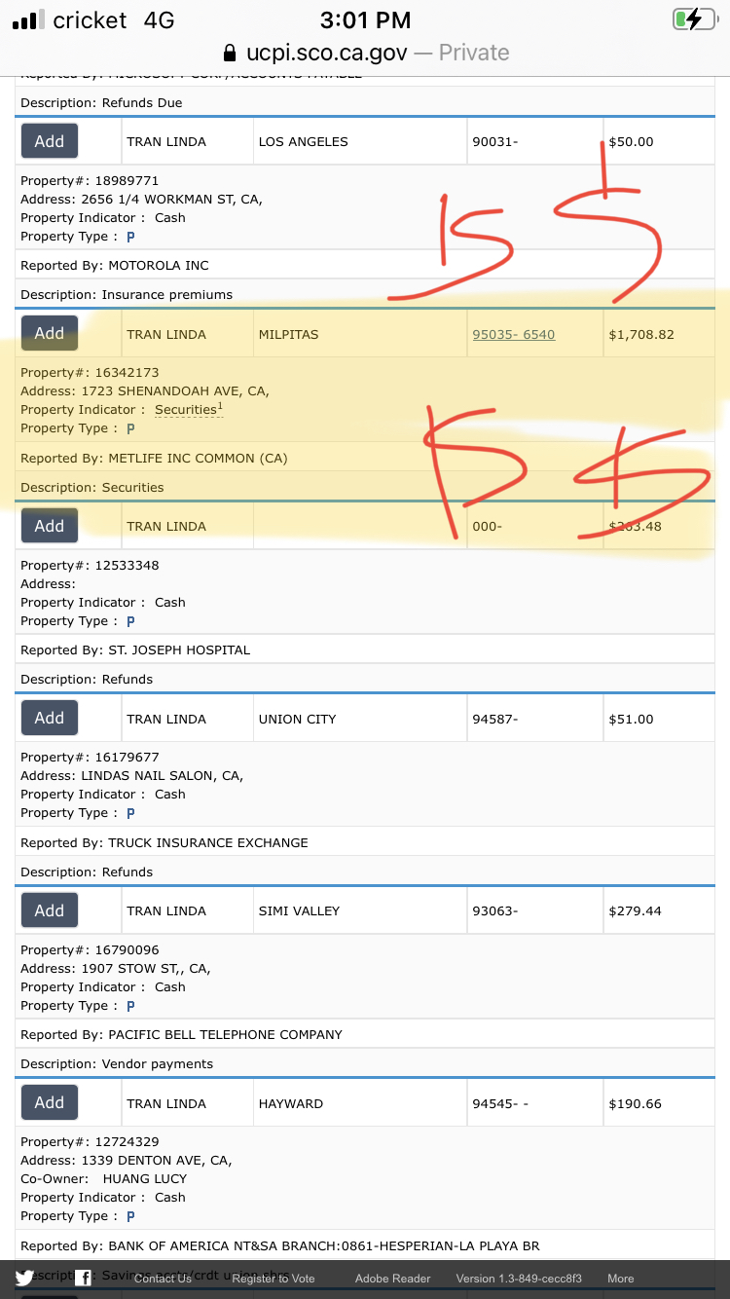Add the Los Angeles $50.00 property
Image resolution: width=730 pixels, height=1299 pixels.
pos(50,141)
